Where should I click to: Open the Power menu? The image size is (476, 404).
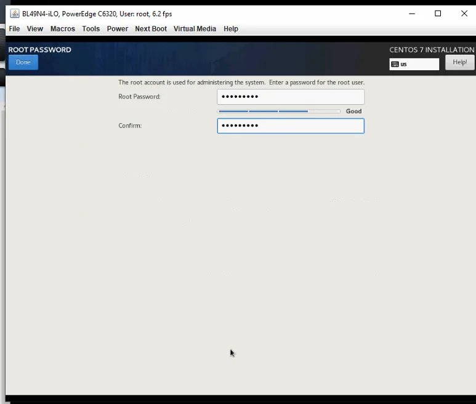point(118,29)
